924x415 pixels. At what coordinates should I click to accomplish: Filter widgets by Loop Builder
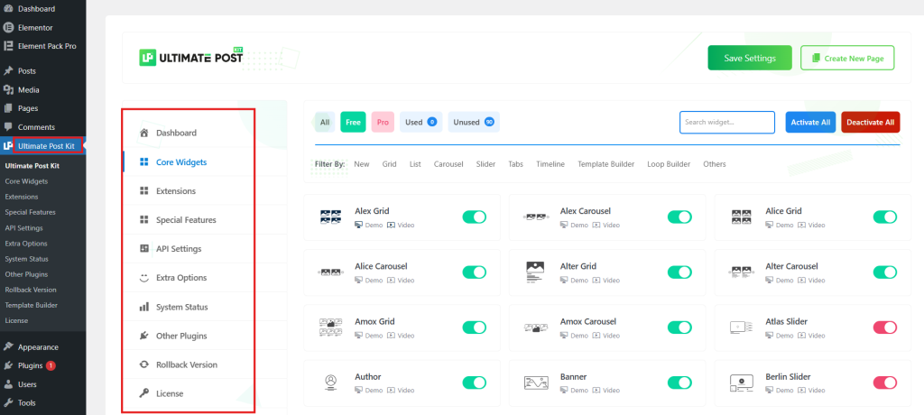pyautogui.click(x=669, y=164)
